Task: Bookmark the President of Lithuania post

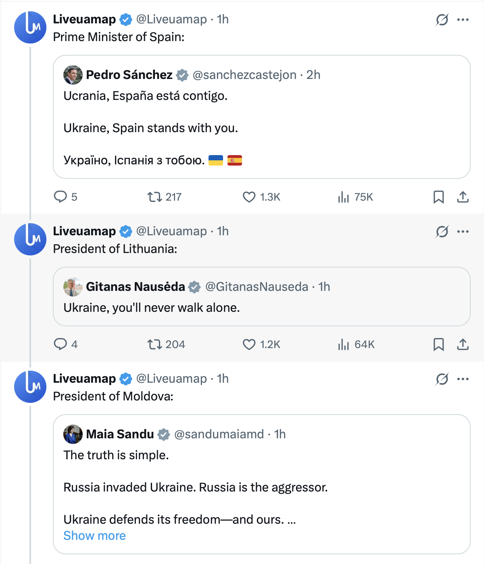Action: point(438,344)
